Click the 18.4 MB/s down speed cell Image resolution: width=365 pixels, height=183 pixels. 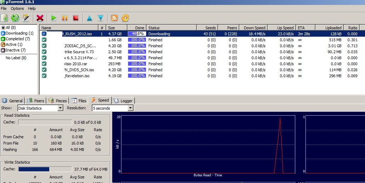pos(257,33)
